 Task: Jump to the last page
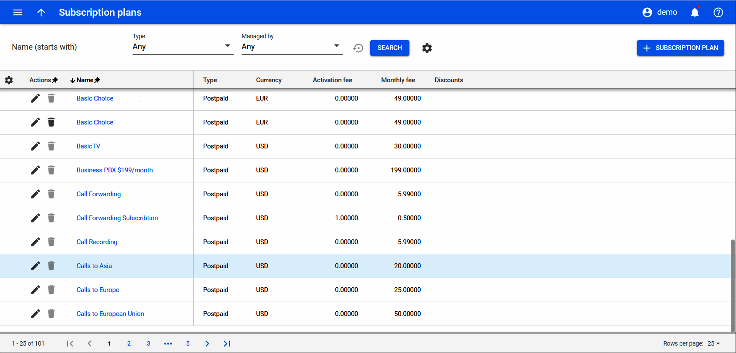pos(227,343)
